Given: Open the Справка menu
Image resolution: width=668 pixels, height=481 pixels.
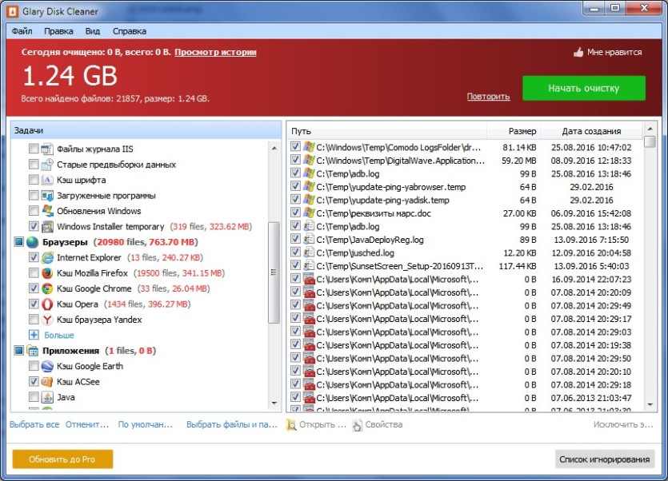Looking at the screenshot, I should coord(130,31).
